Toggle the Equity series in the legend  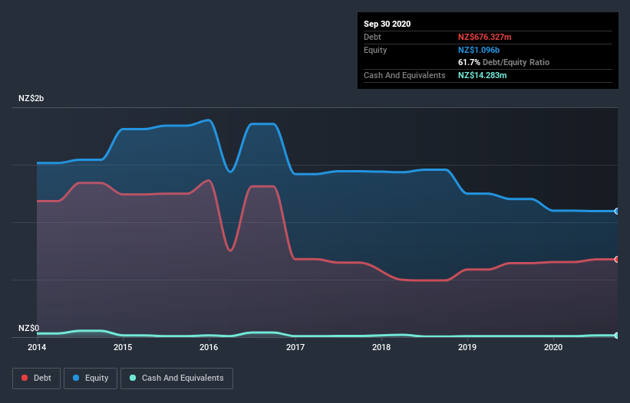pos(91,378)
